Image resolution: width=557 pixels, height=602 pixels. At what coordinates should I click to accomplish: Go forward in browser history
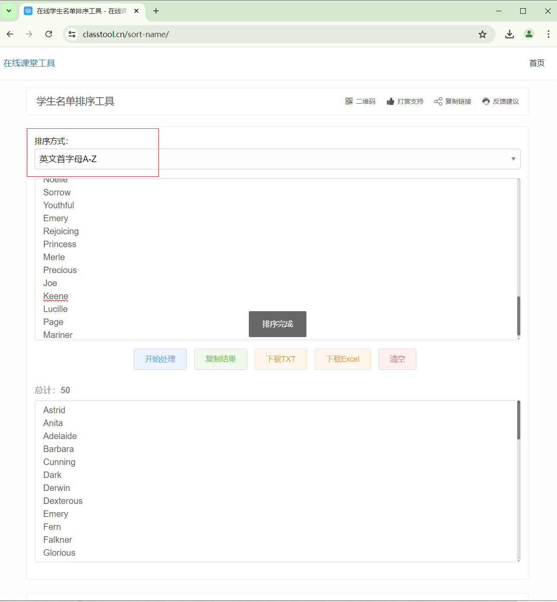coord(29,34)
